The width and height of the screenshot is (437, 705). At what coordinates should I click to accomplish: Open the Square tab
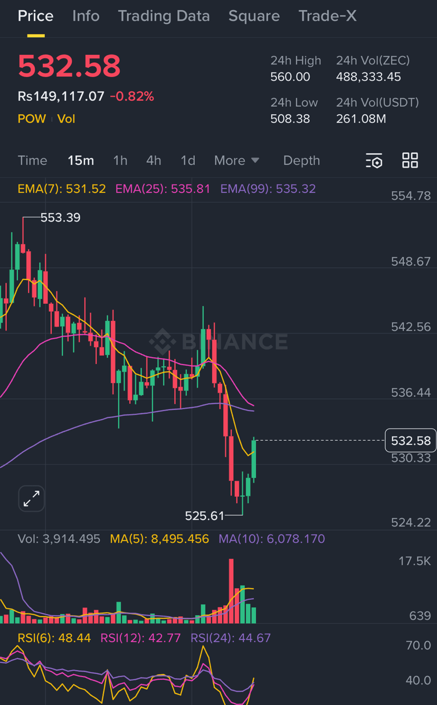(x=254, y=16)
